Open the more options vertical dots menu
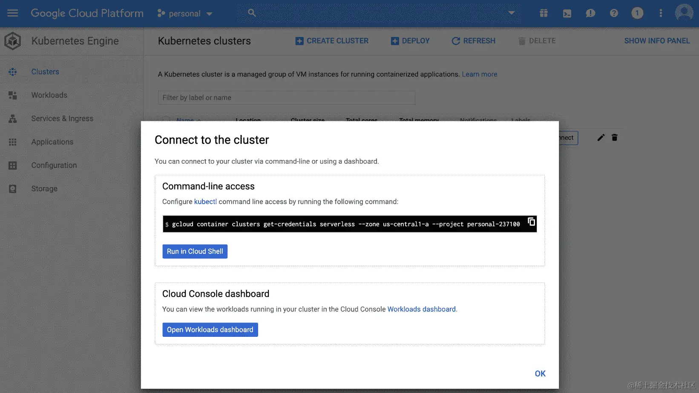 tap(661, 13)
